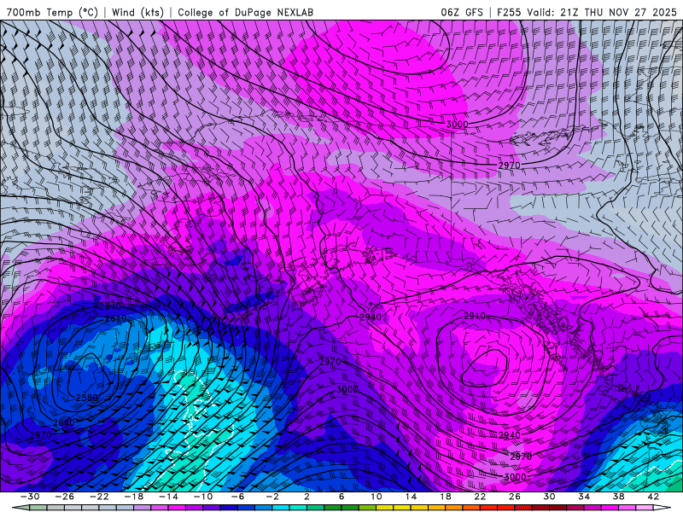The image size is (683, 512).
Task: Click the positive 22 temperature scale label
Action: (480, 497)
